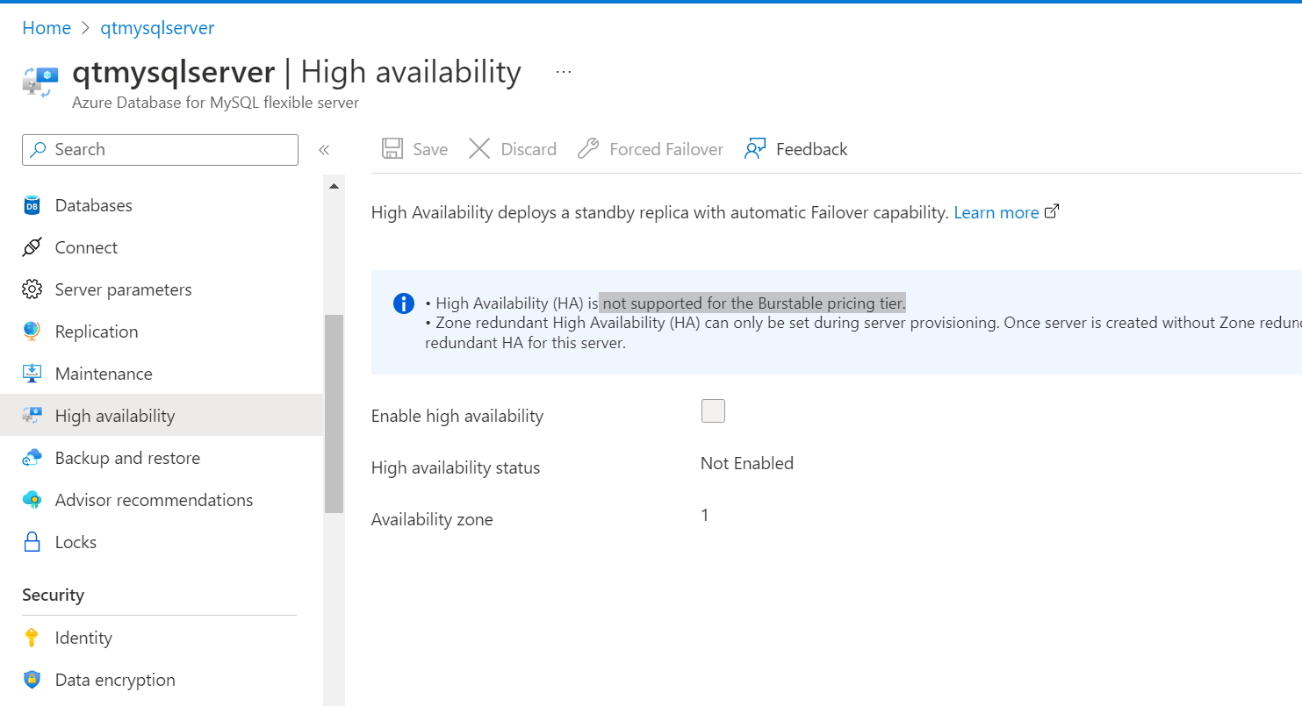Open Locks in the sidebar
The image size is (1302, 706).
click(76, 542)
